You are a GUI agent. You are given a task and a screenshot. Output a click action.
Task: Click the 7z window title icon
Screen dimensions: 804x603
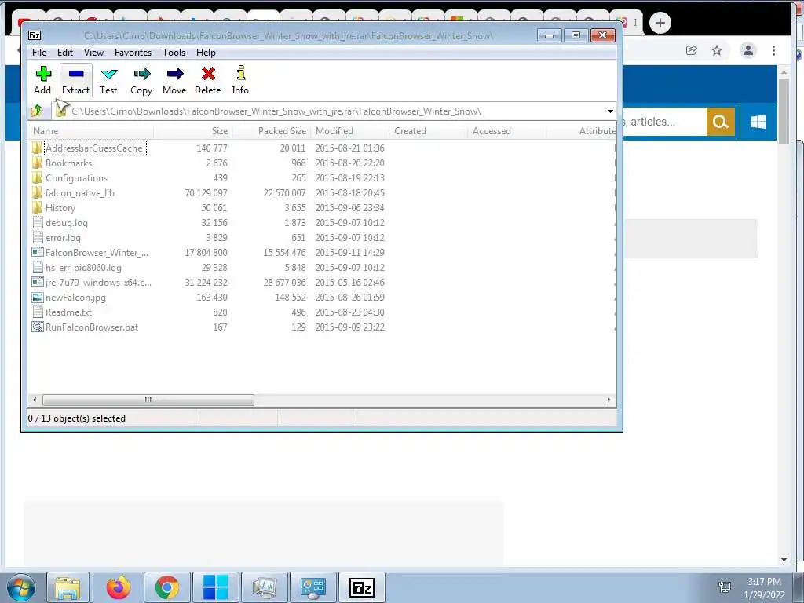(35, 35)
